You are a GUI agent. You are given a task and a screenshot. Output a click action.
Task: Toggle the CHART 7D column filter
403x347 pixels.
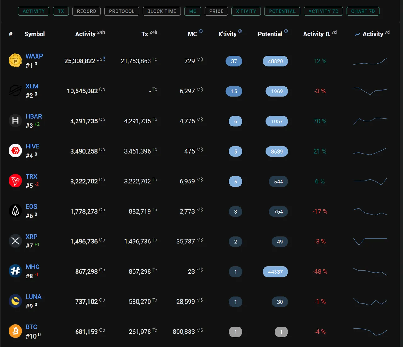tap(363, 11)
